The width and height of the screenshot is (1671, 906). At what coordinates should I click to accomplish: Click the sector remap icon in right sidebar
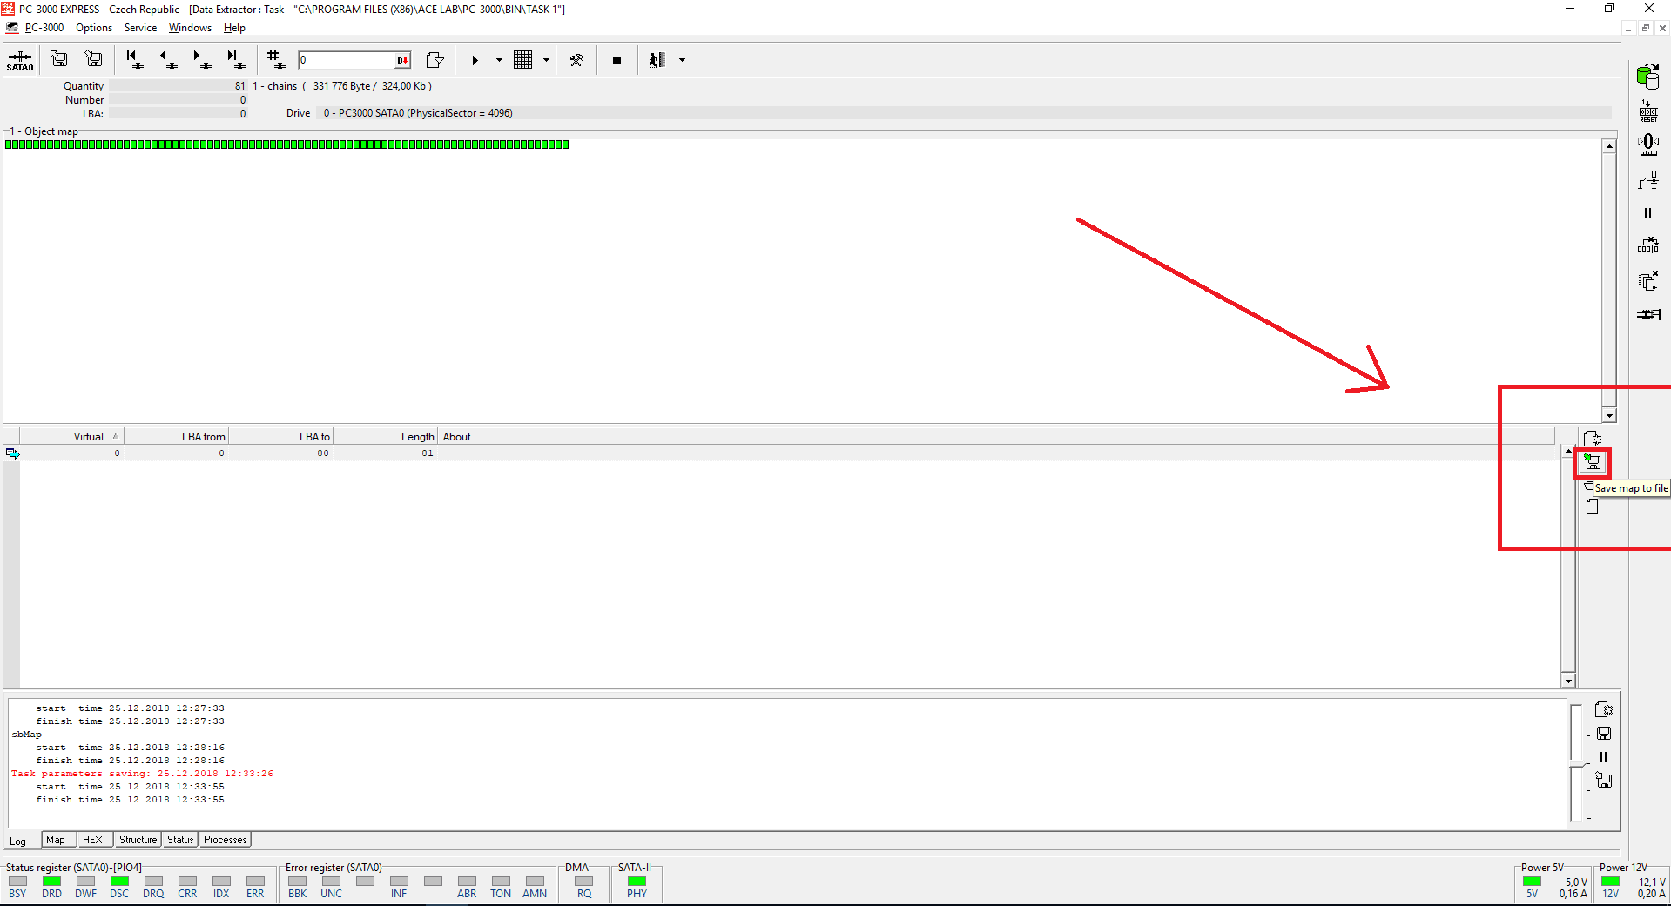(1647, 245)
